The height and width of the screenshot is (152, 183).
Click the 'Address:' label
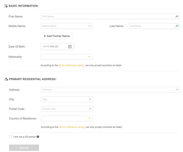coord(15,90)
